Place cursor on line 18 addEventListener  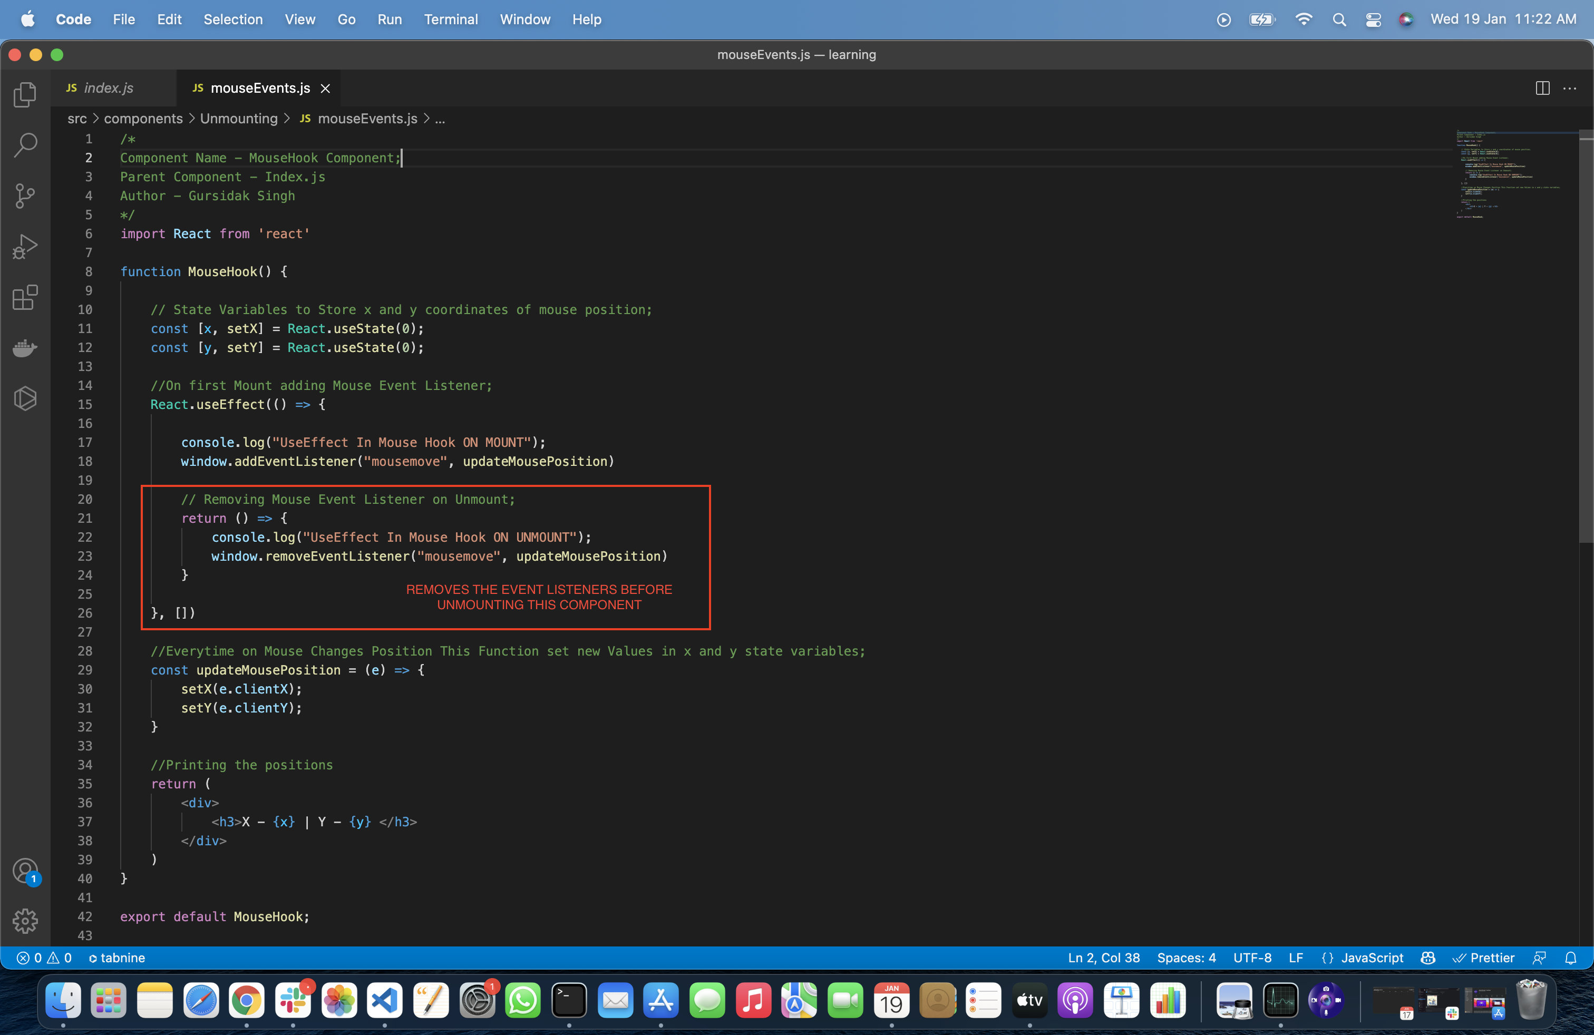295,461
